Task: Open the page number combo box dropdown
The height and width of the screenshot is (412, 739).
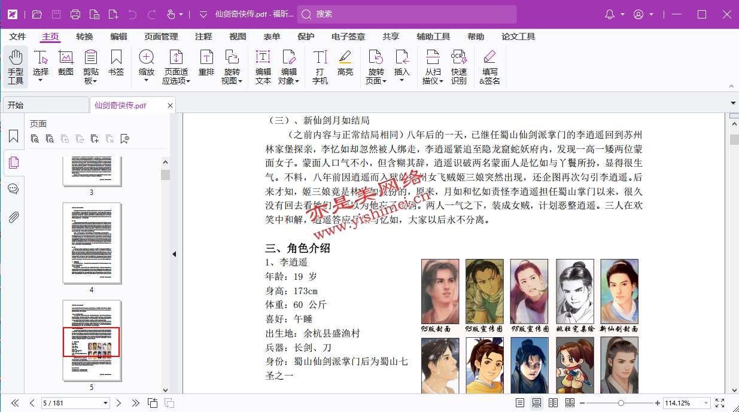Action: point(106,403)
